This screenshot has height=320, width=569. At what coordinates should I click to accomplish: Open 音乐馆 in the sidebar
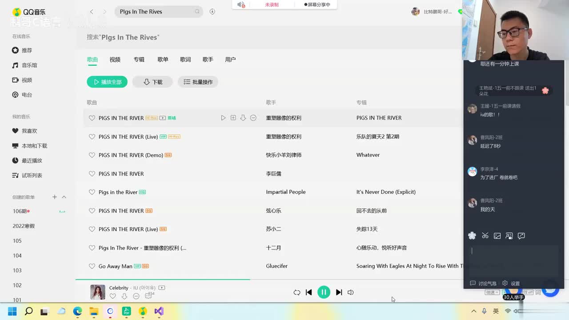25,65
